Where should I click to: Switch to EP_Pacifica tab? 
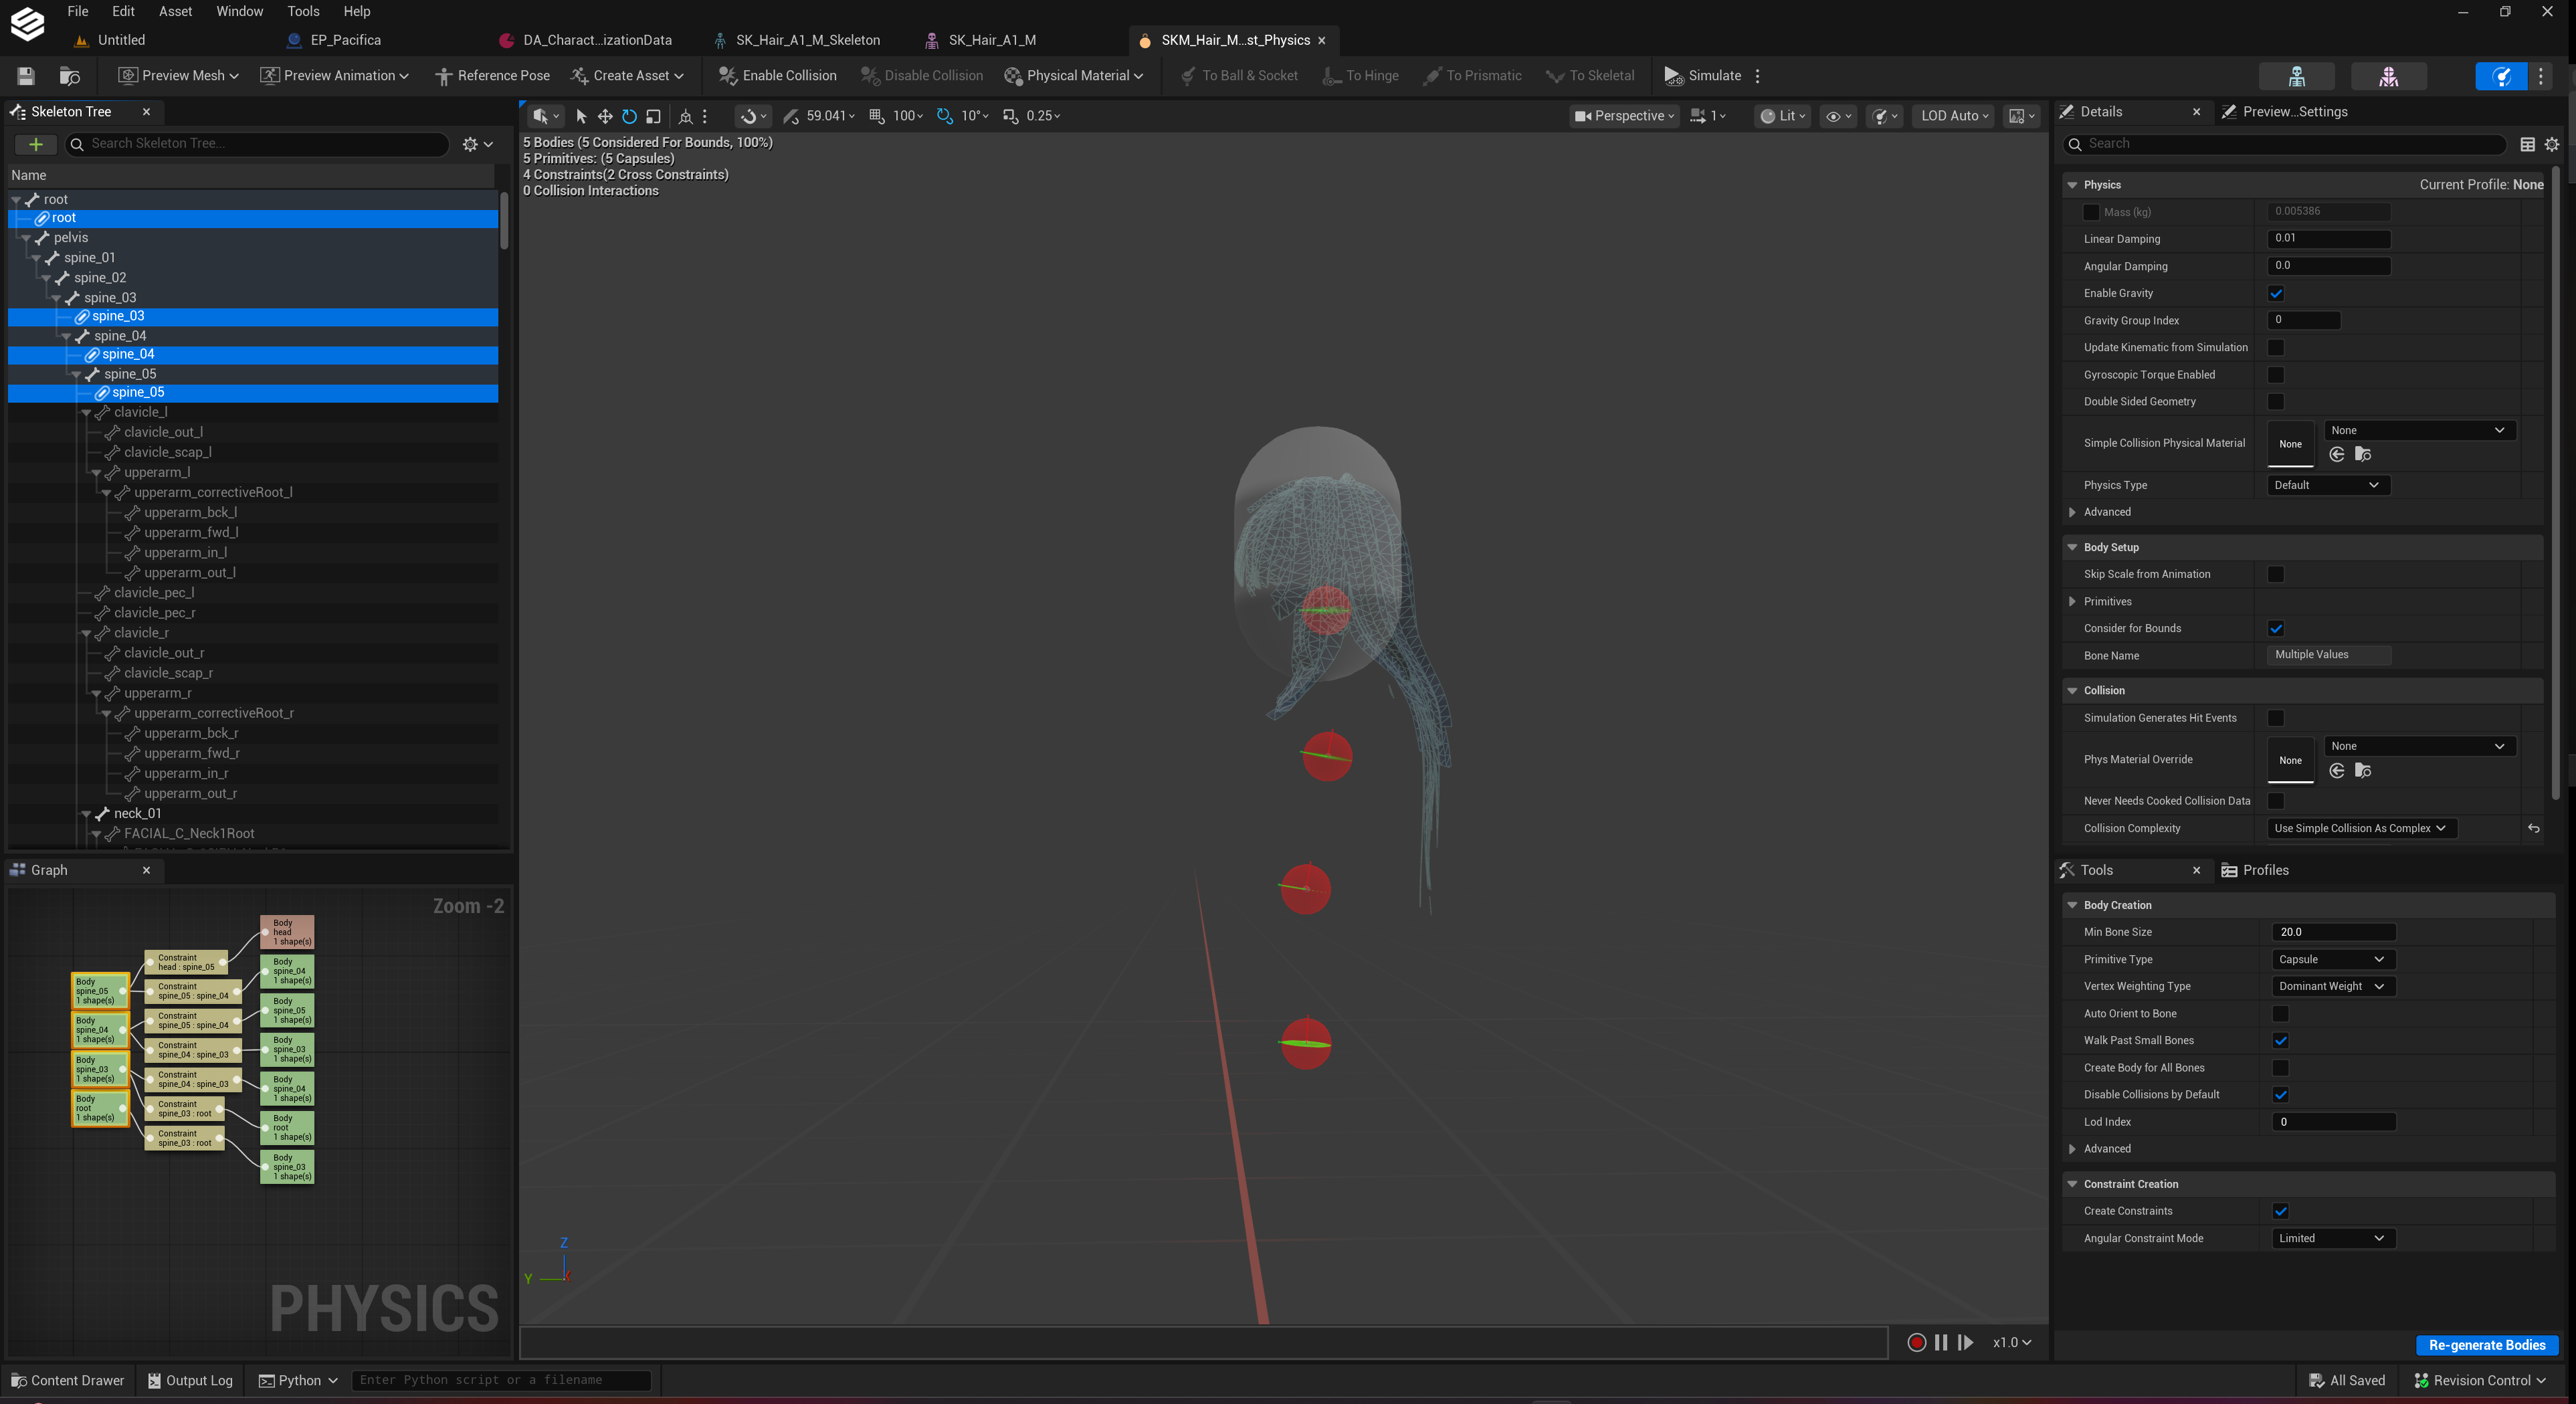(335, 40)
